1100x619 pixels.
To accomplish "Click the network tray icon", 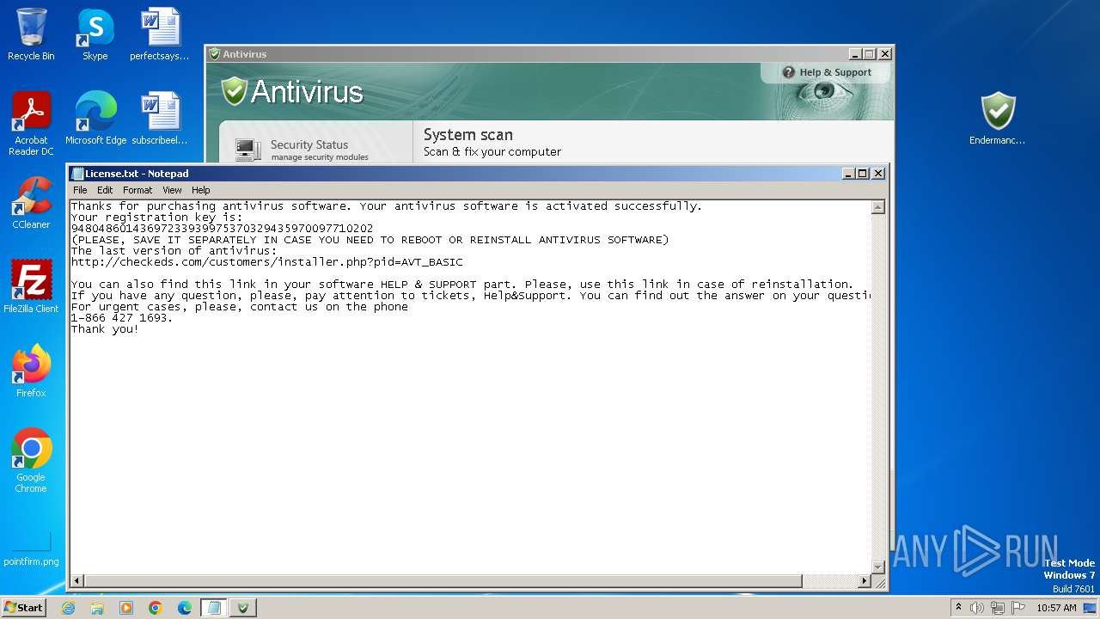I will point(998,608).
